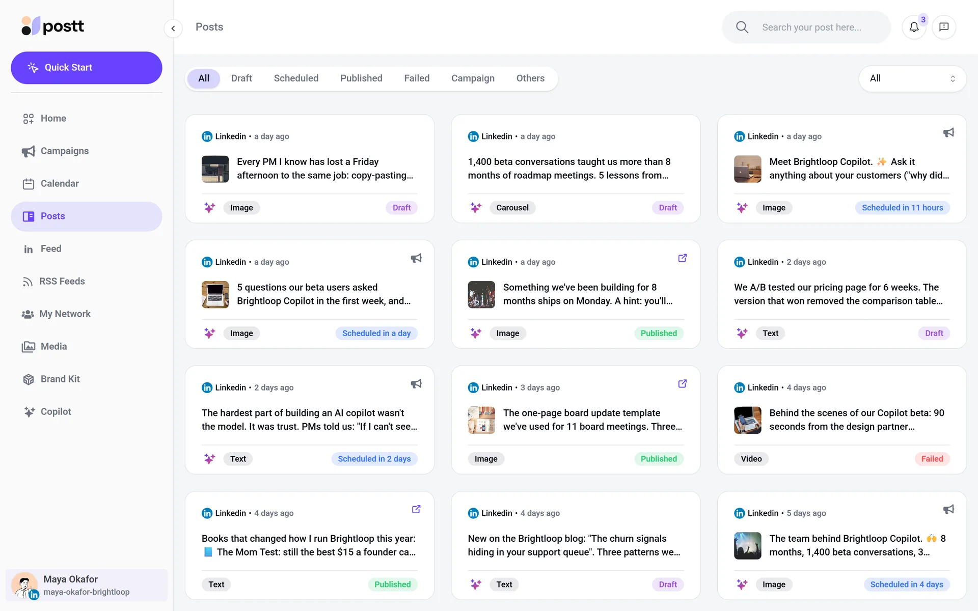This screenshot has width=978, height=611.
Task: Open Copilot in the sidebar
Action: click(x=86, y=412)
